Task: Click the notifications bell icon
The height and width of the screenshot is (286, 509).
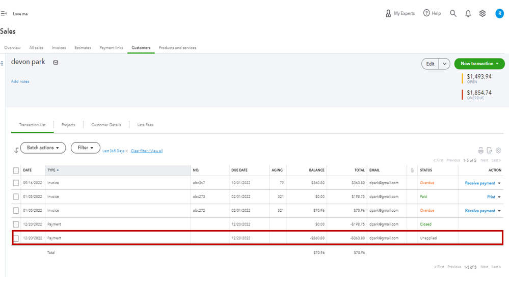Action: (468, 14)
